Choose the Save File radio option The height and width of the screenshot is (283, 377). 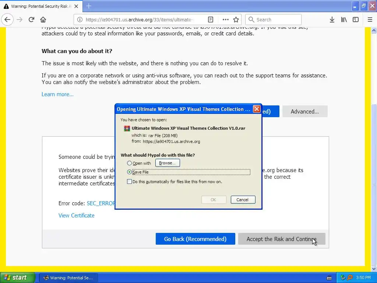[x=129, y=172]
